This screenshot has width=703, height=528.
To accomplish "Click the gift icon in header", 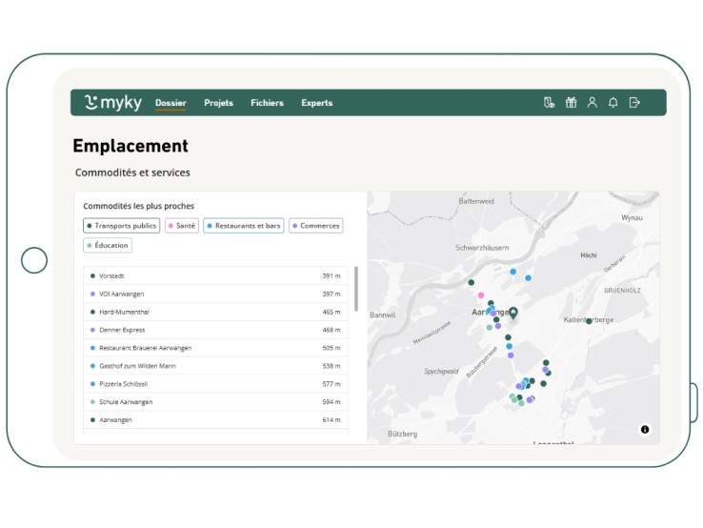I will (571, 103).
